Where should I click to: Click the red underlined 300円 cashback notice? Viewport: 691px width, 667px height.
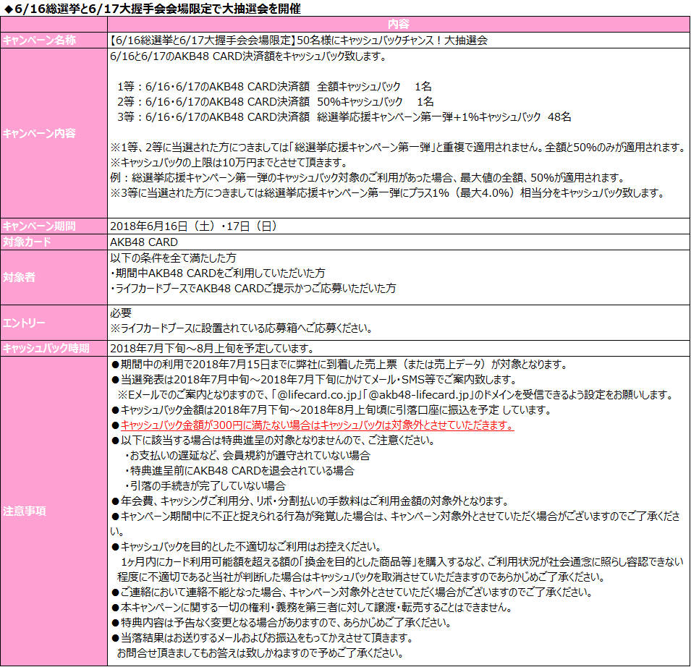[317, 425]
